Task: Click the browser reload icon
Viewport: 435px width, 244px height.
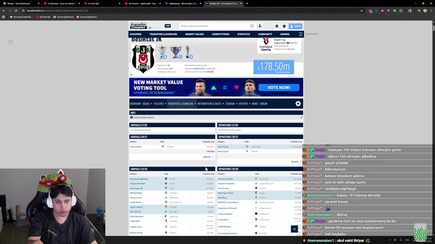Action: [16, 11]
